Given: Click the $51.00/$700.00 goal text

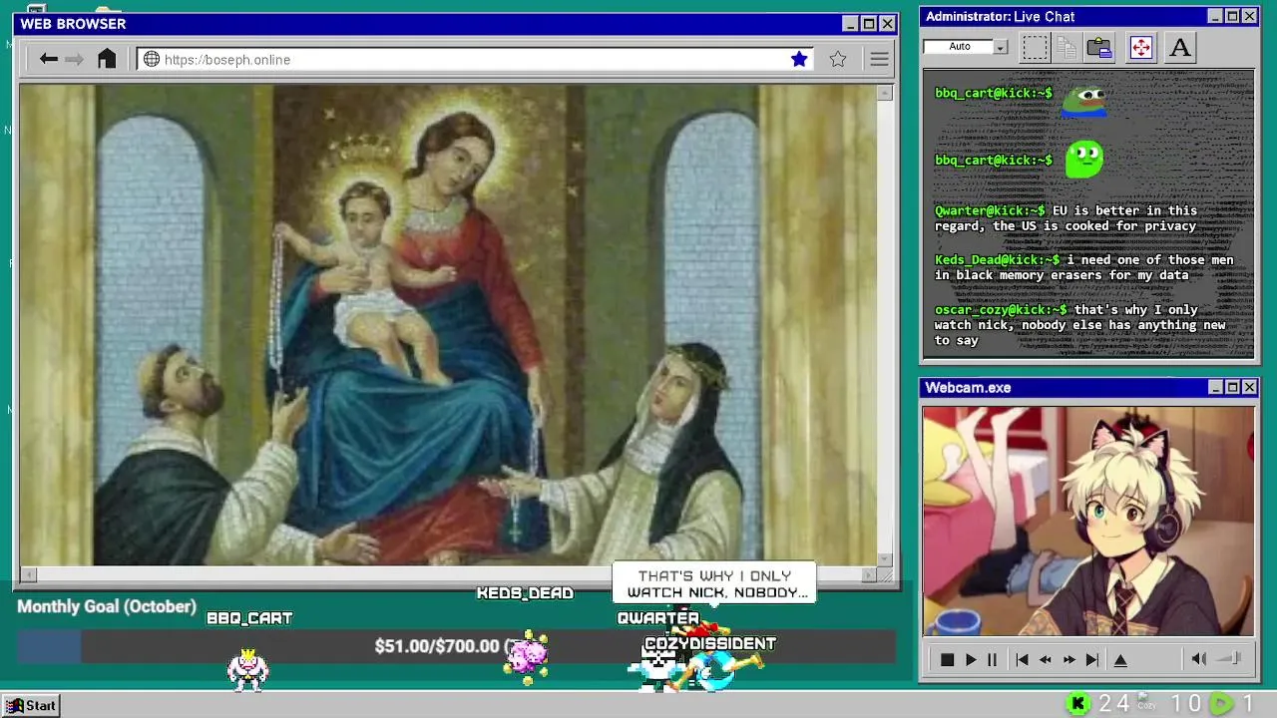Looking at the screenshot, I should coord(437,646).
